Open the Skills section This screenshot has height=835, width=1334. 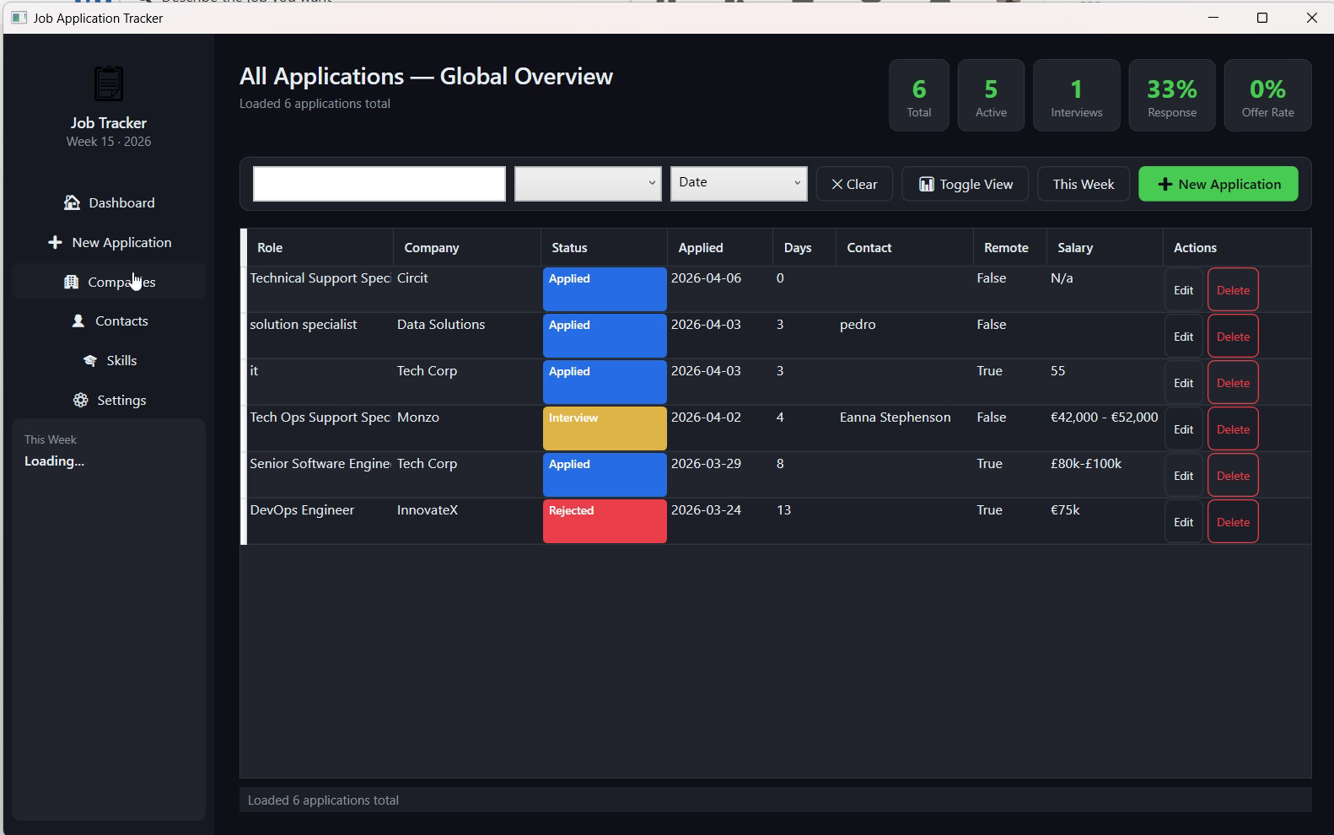coord(109,360)
